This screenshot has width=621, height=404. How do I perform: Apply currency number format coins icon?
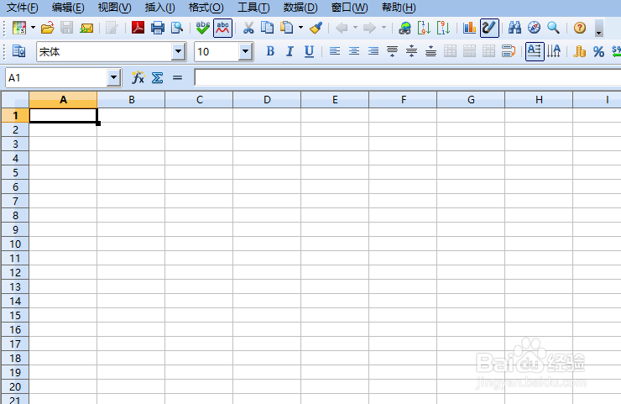coord(579,51)
